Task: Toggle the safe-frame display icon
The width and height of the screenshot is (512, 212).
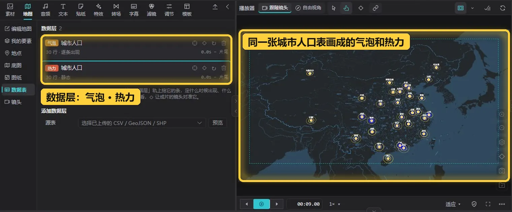Action: tap(460, 8)
